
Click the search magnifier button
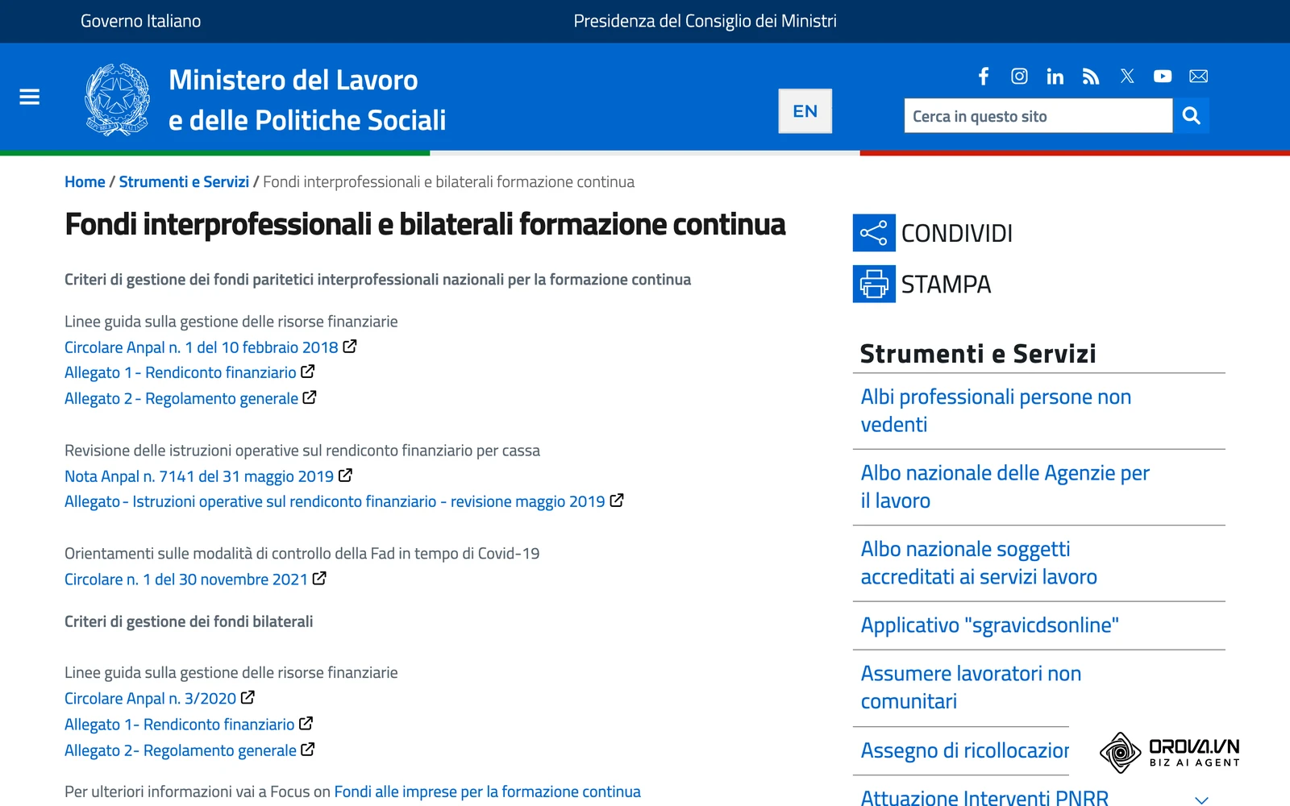pos(1192,116)
